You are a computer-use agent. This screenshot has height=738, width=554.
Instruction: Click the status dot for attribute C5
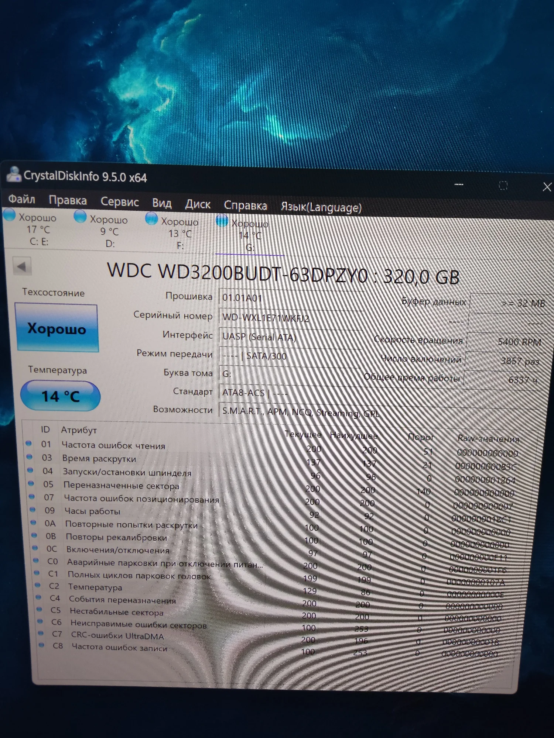click(x=39, y=609)
